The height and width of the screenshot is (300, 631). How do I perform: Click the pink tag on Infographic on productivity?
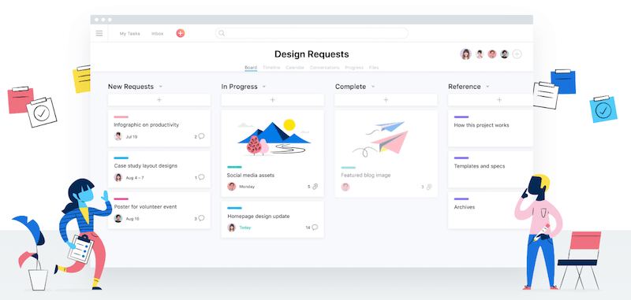pyautogui.click(x=121, y=117)
